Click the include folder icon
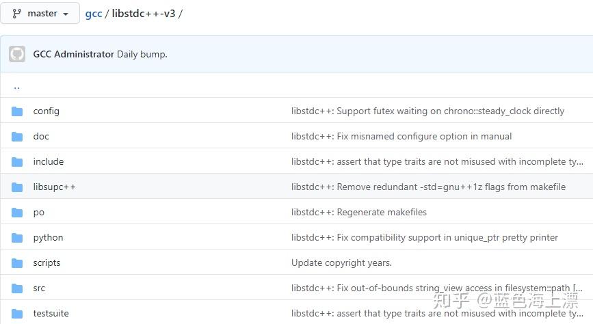 coord(17,162)
